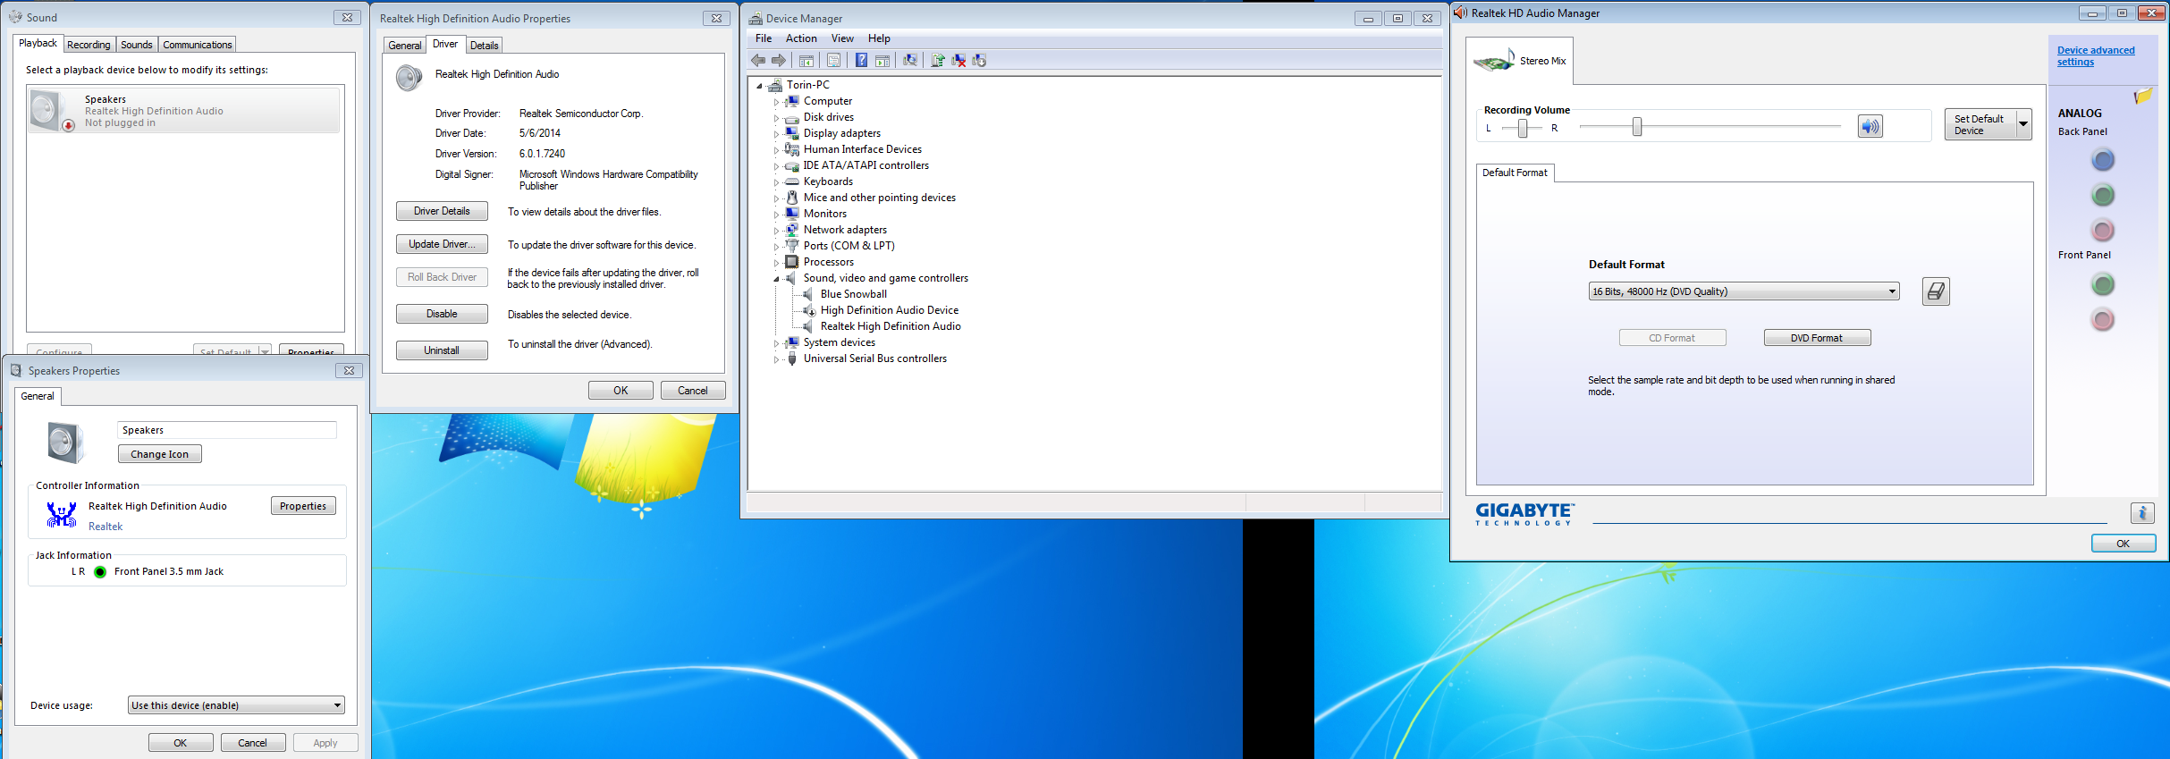
Task: Click the Recording Volume slider handle
Action: tap(1637, 127)
